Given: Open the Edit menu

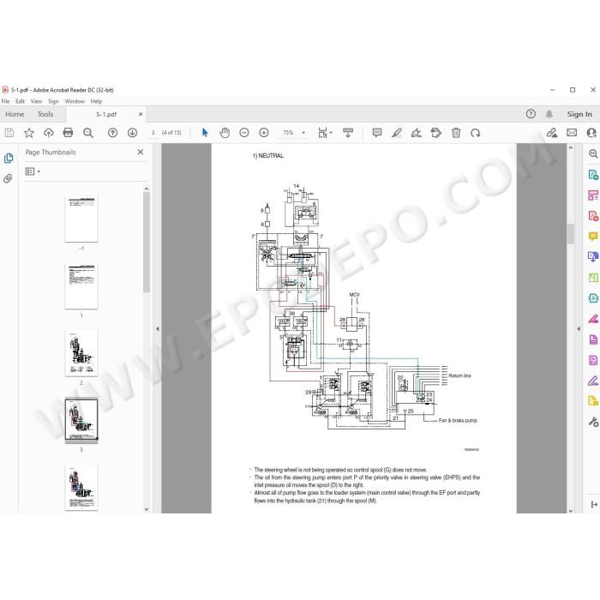Looking at the screenshot, I should [20, 101].
